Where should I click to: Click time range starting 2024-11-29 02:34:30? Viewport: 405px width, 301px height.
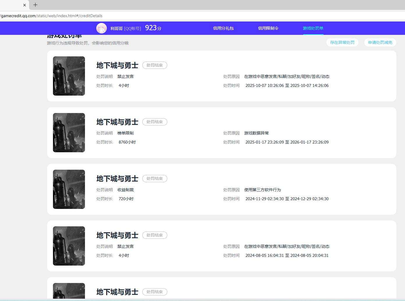click(287, 199)
